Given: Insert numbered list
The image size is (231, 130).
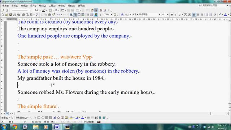Looking at the screenshot, I should pos(207,14).
